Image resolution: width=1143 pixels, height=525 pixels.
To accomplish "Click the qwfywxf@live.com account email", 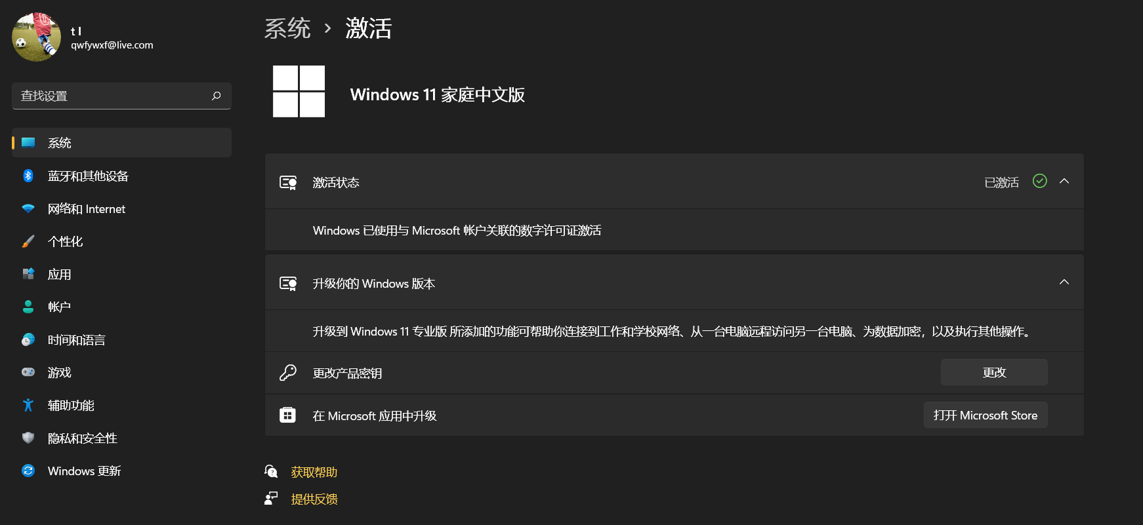I will click(x=112, y=45).
